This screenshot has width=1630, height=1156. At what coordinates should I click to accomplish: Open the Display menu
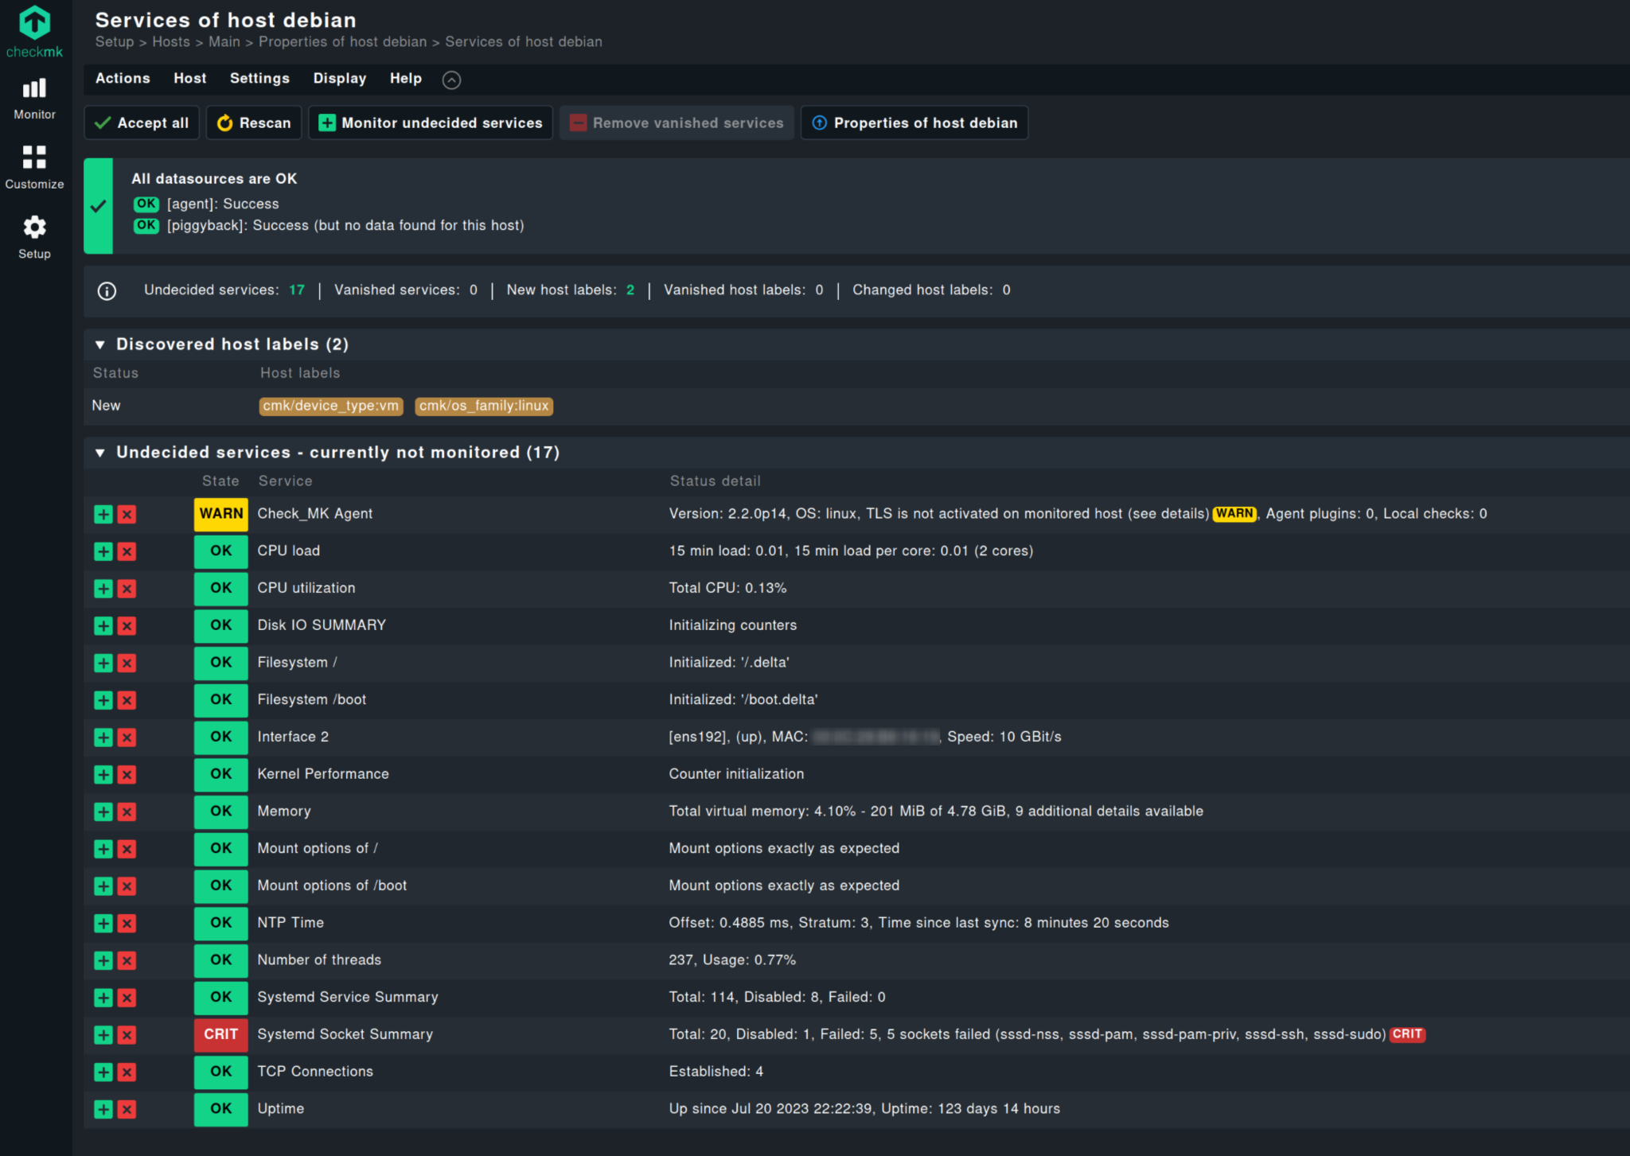[x=339, y=79]
